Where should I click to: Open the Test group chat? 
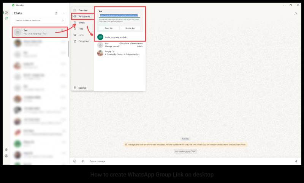[x=40, y=32]
